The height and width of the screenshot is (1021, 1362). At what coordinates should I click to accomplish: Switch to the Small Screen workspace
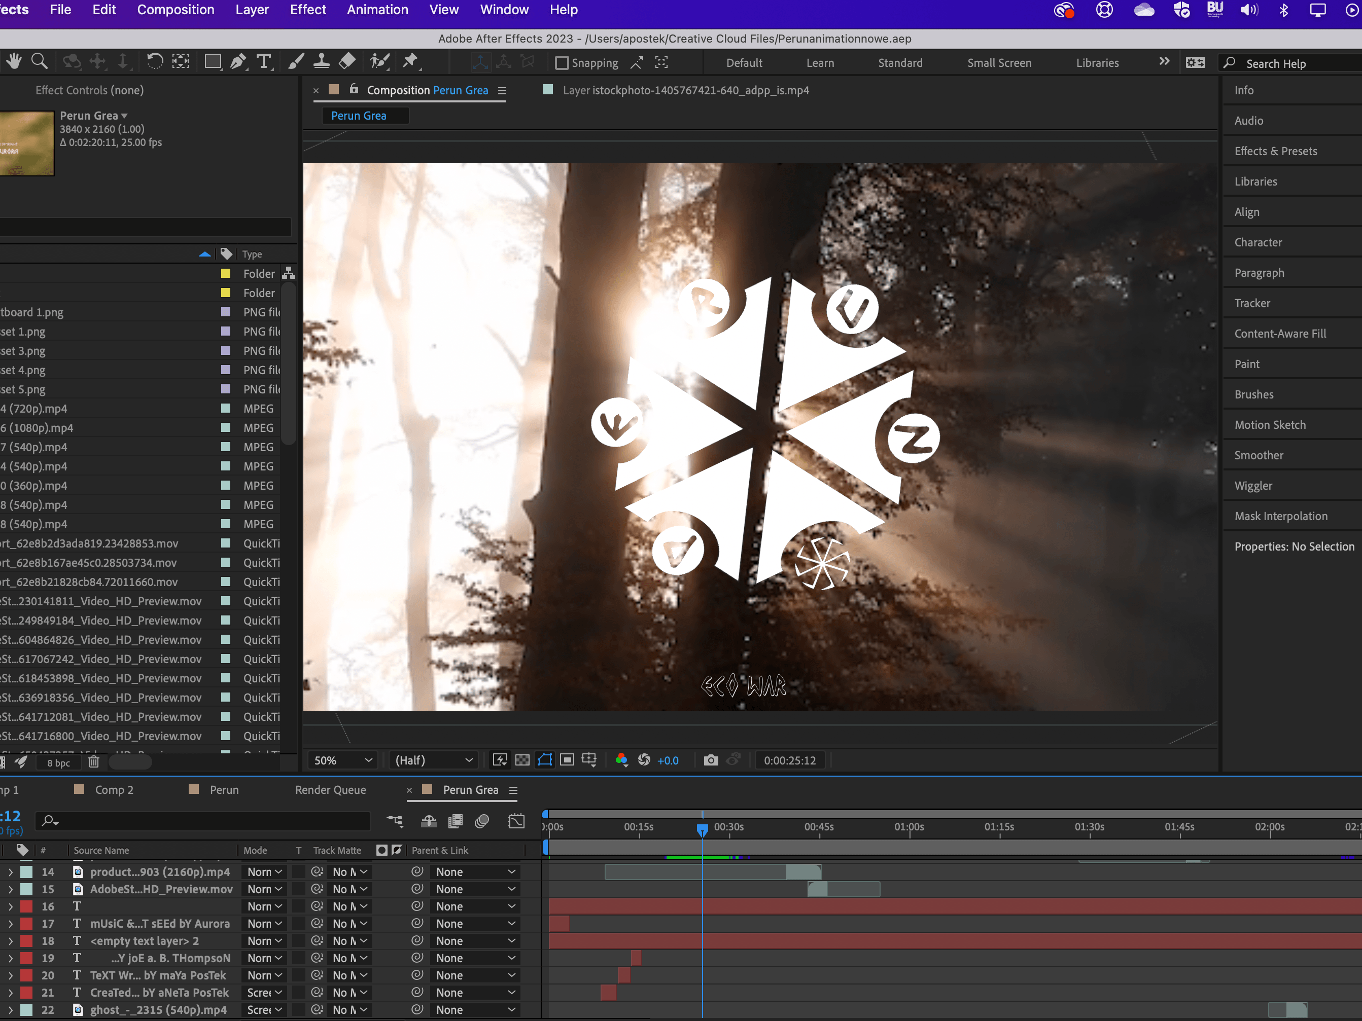(x=999, y=63)
